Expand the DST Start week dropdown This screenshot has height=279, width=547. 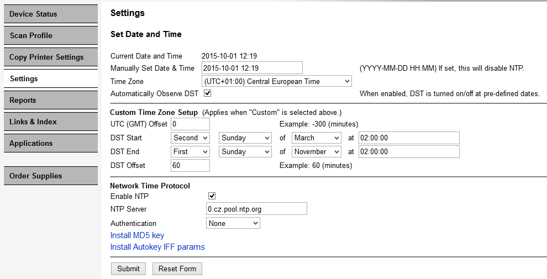190,138
